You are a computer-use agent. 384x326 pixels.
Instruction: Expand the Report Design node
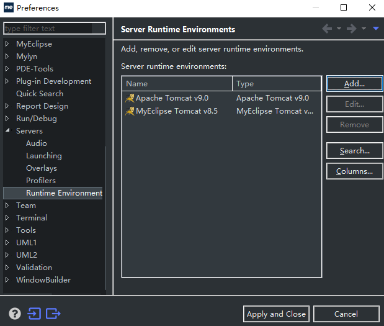[7, 106]
